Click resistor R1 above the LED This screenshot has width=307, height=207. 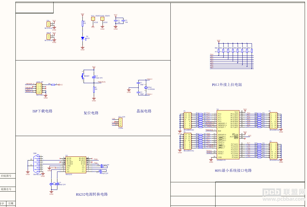[83, 24]
